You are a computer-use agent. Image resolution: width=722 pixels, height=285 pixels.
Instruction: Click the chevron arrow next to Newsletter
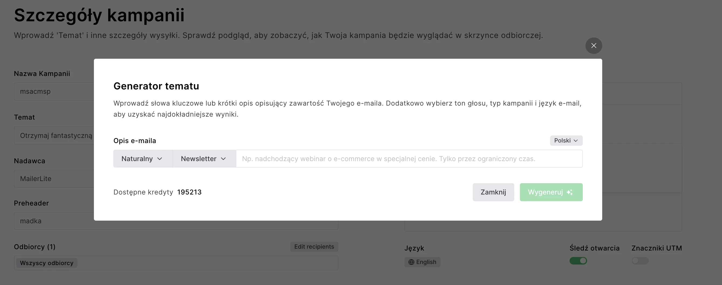[223, 159]
